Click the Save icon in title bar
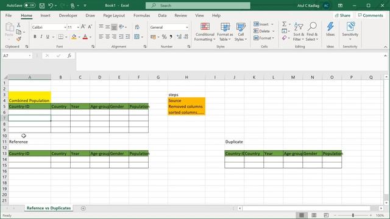 point(42,5)
